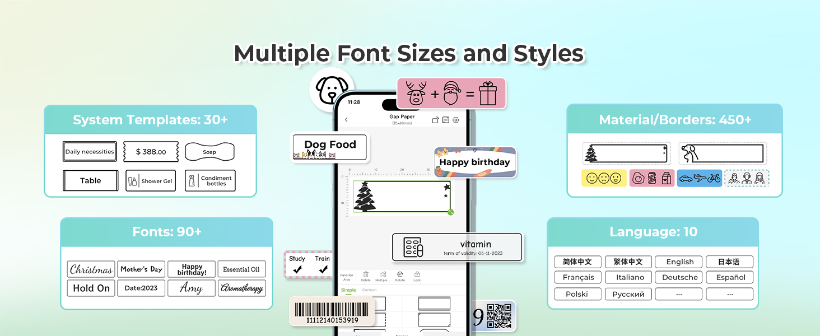Select the Daily necessities template
The image size is (820, 336).
click(90, 152)
